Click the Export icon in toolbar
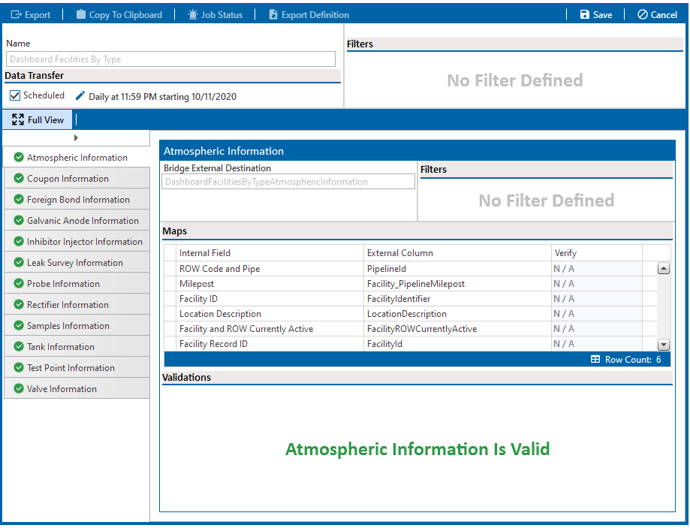Image resolution: width=690 pixels, height=531 pixels. (16, 14)
